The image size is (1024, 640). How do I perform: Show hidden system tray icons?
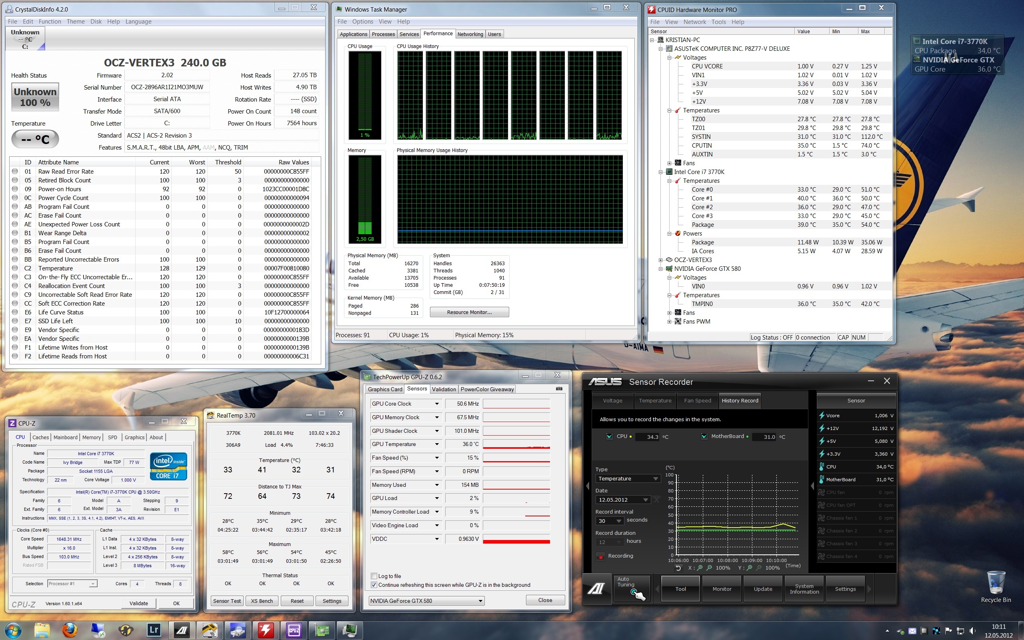coord(887,631)
